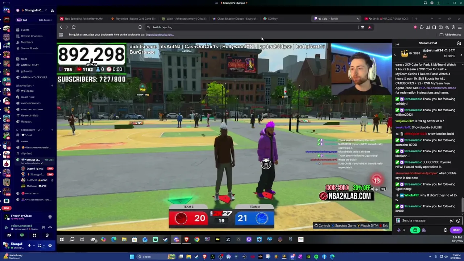The height and width of the screenshot is (261, 464).
Task: Open Discord Browse Channels
Action: tap(32, 36)
